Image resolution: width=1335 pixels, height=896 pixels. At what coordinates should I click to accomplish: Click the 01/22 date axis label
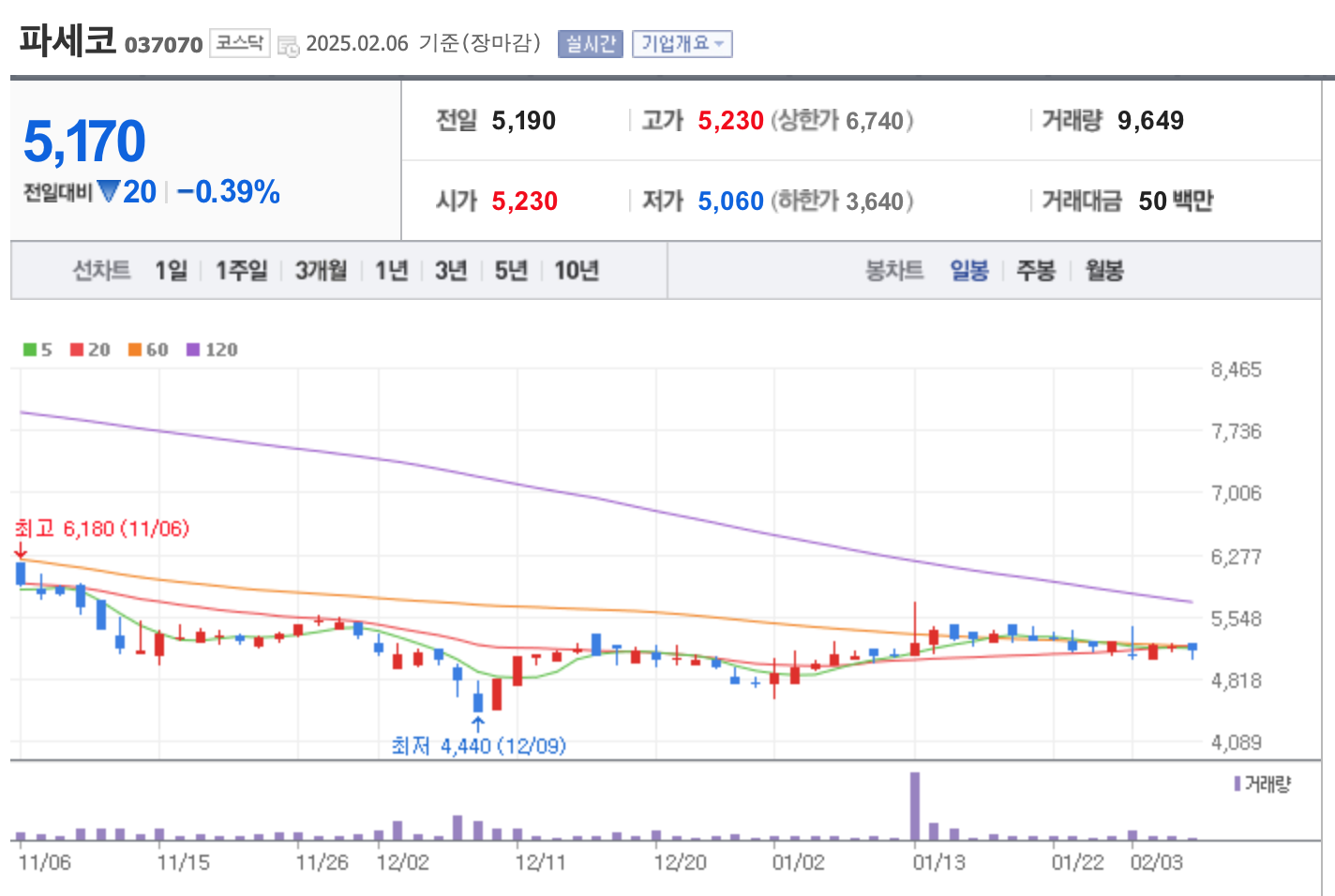pos(1077,862)
